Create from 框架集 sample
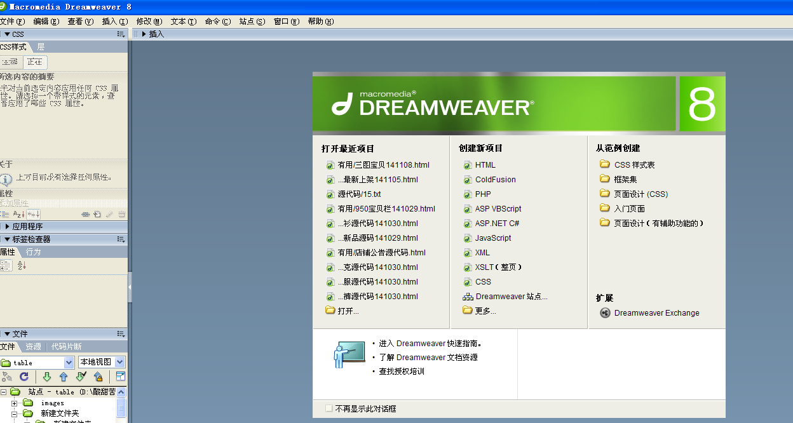793x423 pixels. coord(625,180)
